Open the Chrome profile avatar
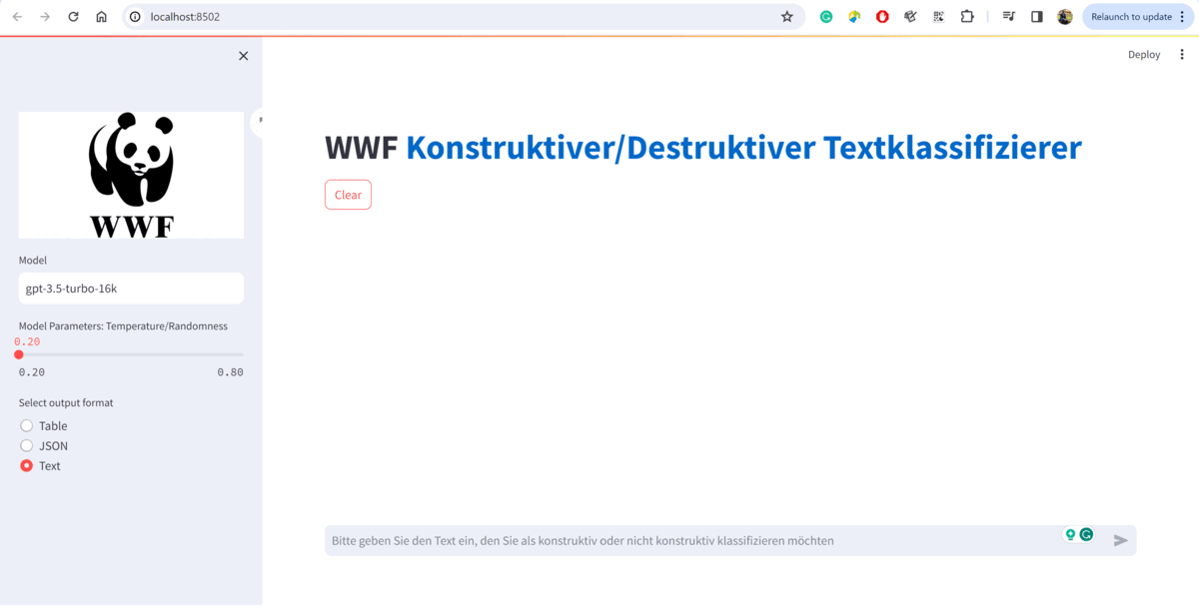The height and width of the screenshot is (609, 1199). 1065,17
